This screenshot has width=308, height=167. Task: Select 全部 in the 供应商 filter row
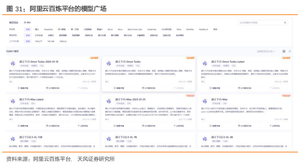click(x=28, y=29)
